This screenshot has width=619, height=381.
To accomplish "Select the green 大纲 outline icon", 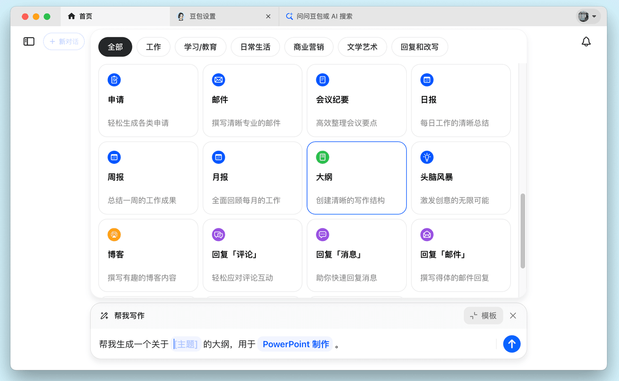I will pyautogui.click(x=323, y=157).
